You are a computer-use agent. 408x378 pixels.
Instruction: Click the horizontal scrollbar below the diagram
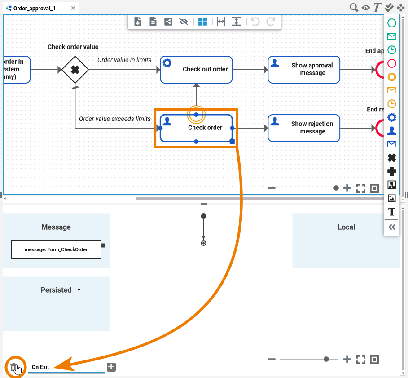(260, 198)
